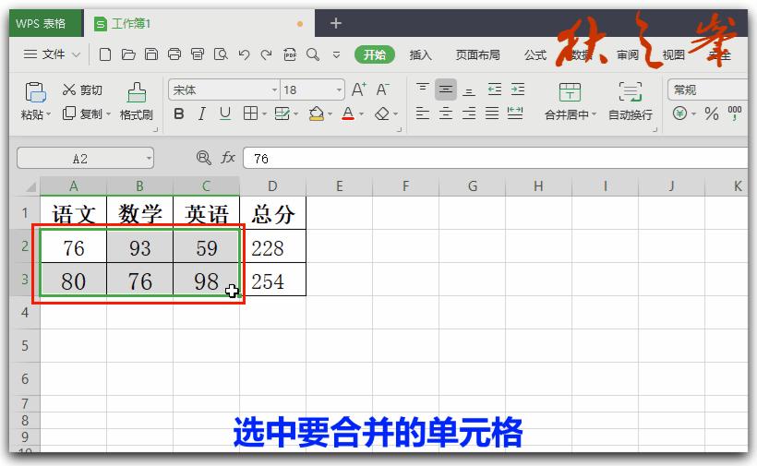Viewport: 757px width, 466px height.
Task: Click cell D2 containing 228
Action: point(272,247)
